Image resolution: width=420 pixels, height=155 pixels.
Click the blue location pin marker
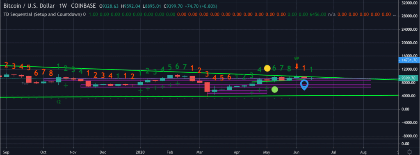pyautogui.click(x=304, y=85)
